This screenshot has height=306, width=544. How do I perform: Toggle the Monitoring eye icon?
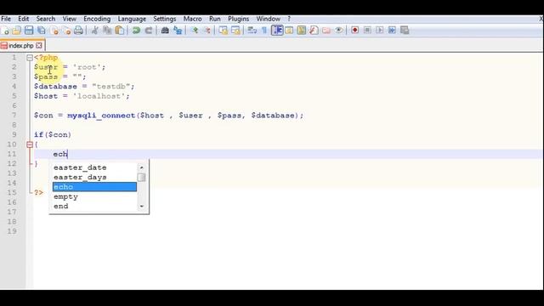tap(339, 31)
